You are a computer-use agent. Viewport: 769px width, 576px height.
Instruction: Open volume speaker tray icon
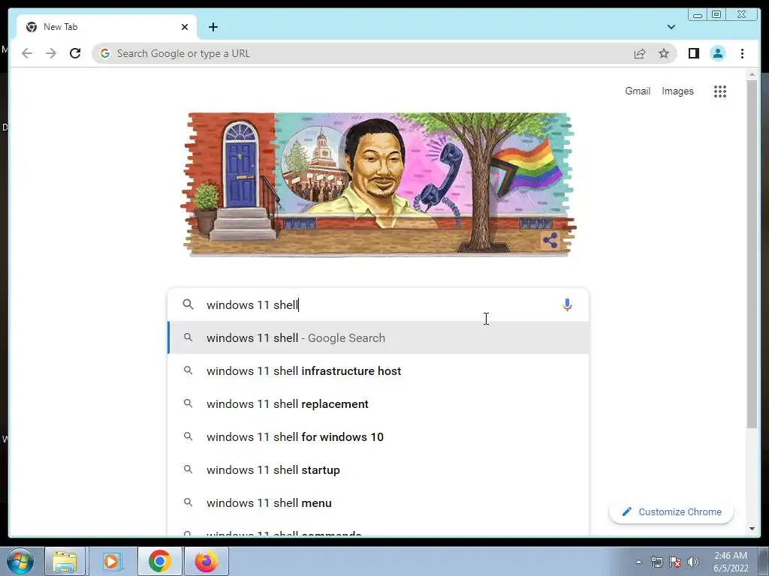click(x=693, y=562)
